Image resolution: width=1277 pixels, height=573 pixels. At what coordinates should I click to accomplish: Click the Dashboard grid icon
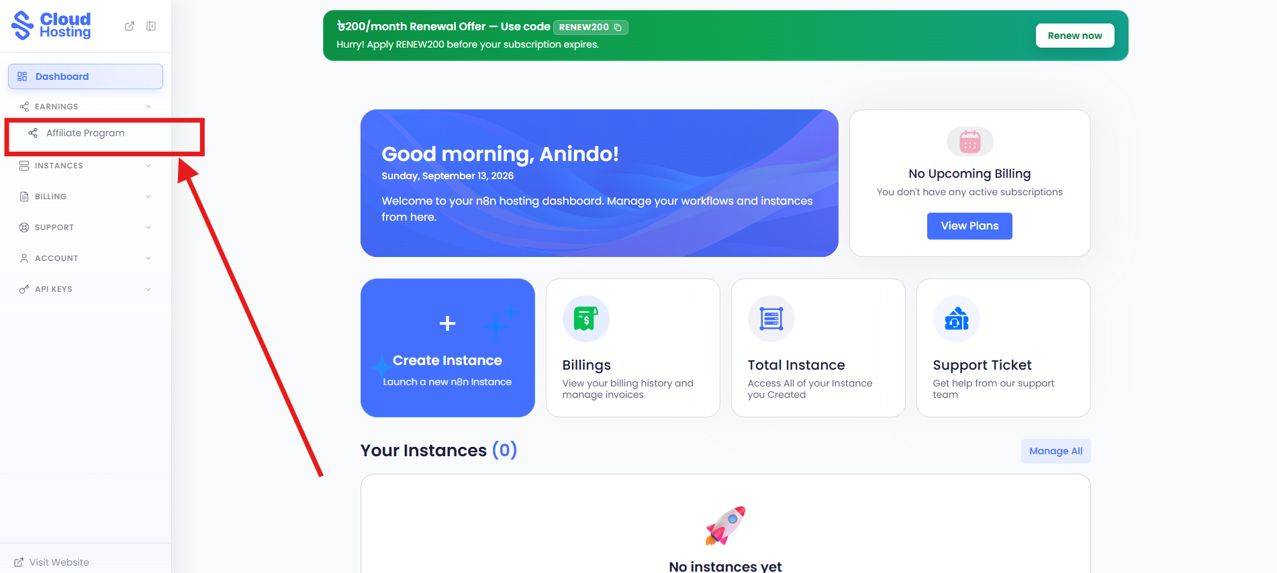pos(22,76)
